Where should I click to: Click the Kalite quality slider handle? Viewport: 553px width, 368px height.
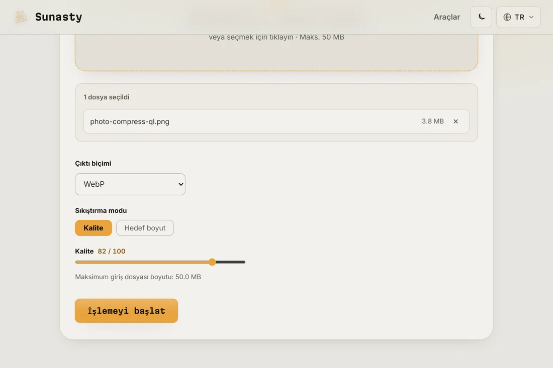(x=212, y=262)
